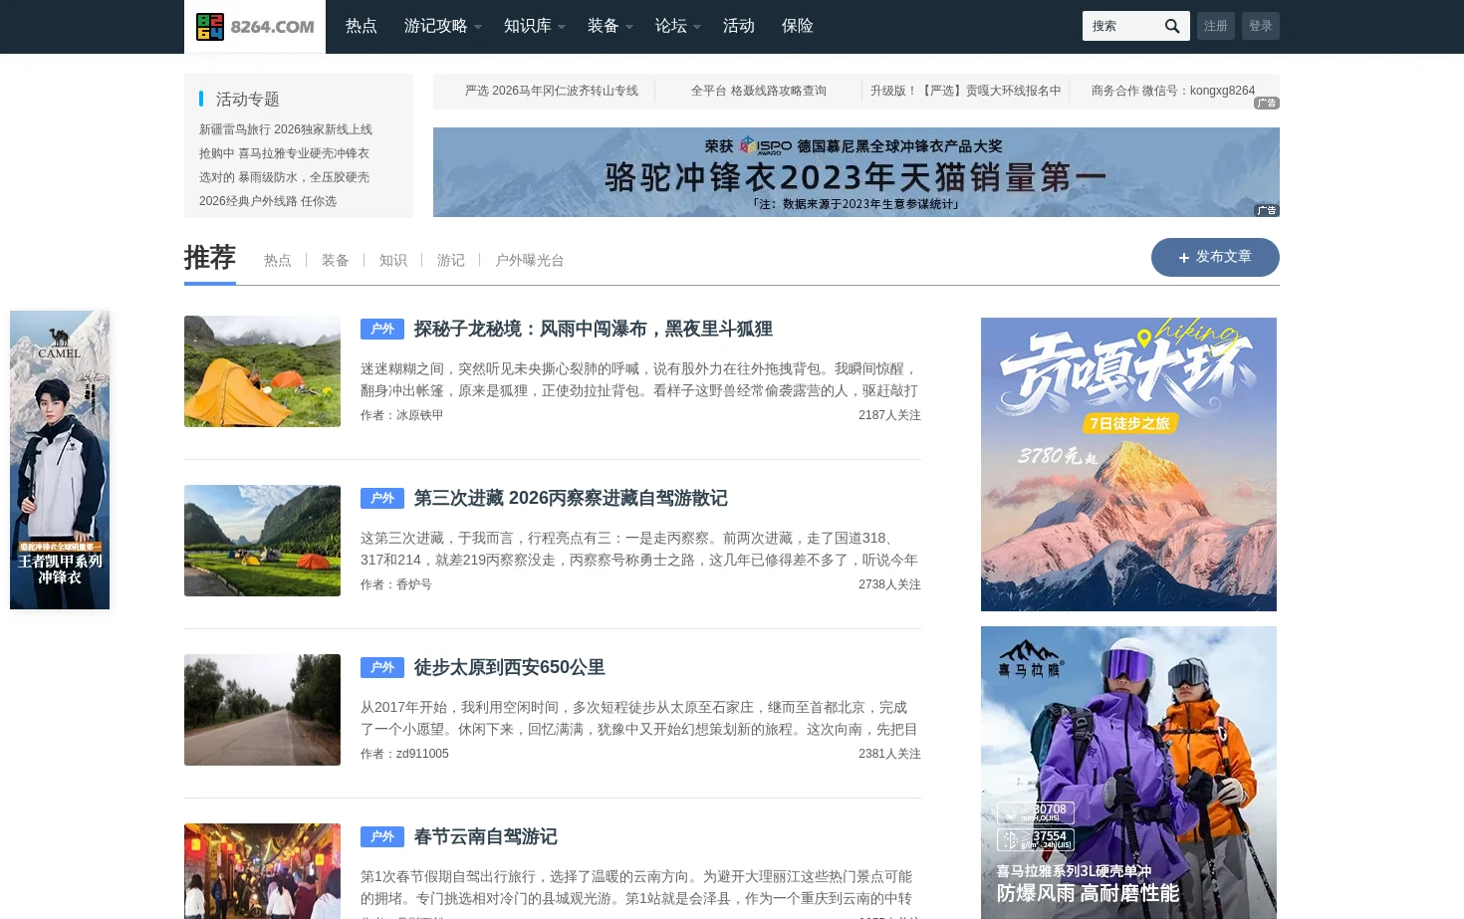Click the 发布文章 button
The width and height of the screenshot is (1464, 919).
click(x=1215, y=257)
